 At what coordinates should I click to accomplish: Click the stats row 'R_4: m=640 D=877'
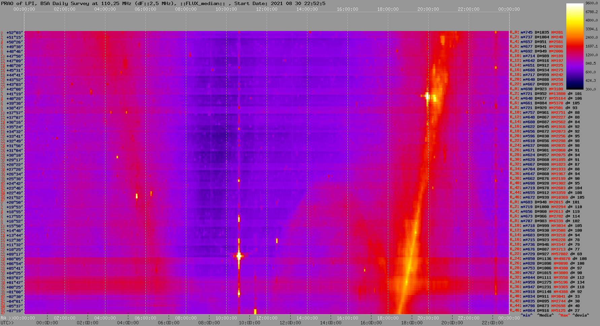click(x=546, y=99)
